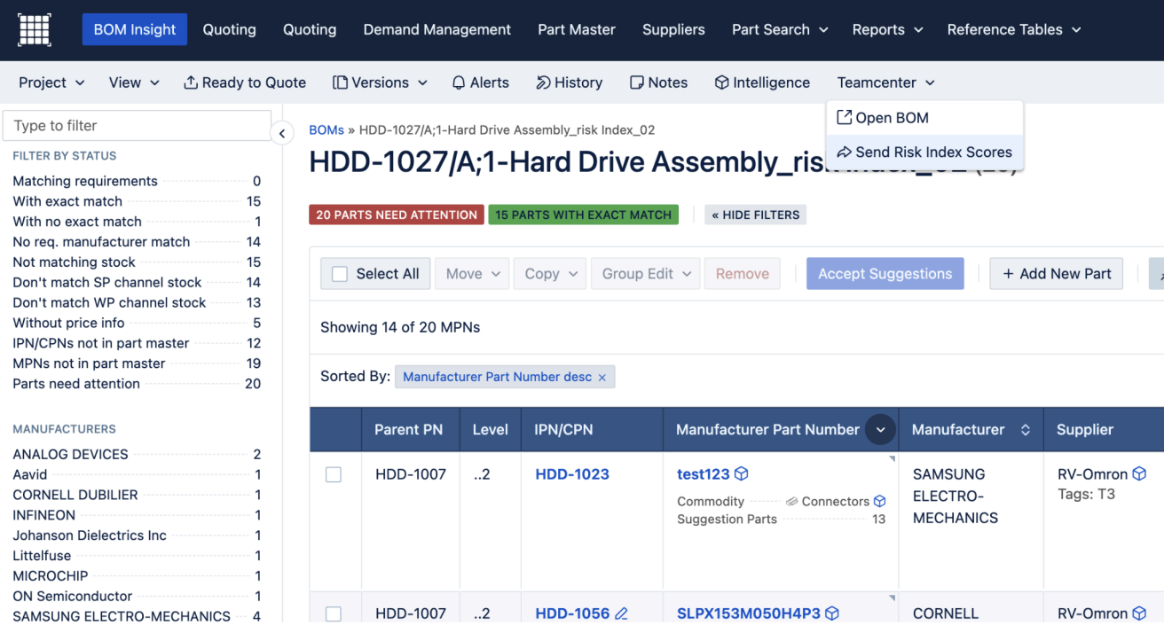The height and width of the screenshot is (633, 1164).
Task: Click the 15 Parts With Exact Match badge
Action: point(583,215)
